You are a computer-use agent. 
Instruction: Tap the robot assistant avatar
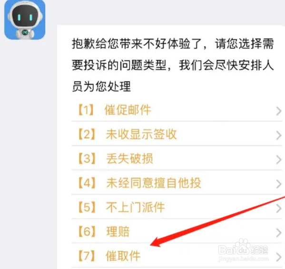click(25, 20)
